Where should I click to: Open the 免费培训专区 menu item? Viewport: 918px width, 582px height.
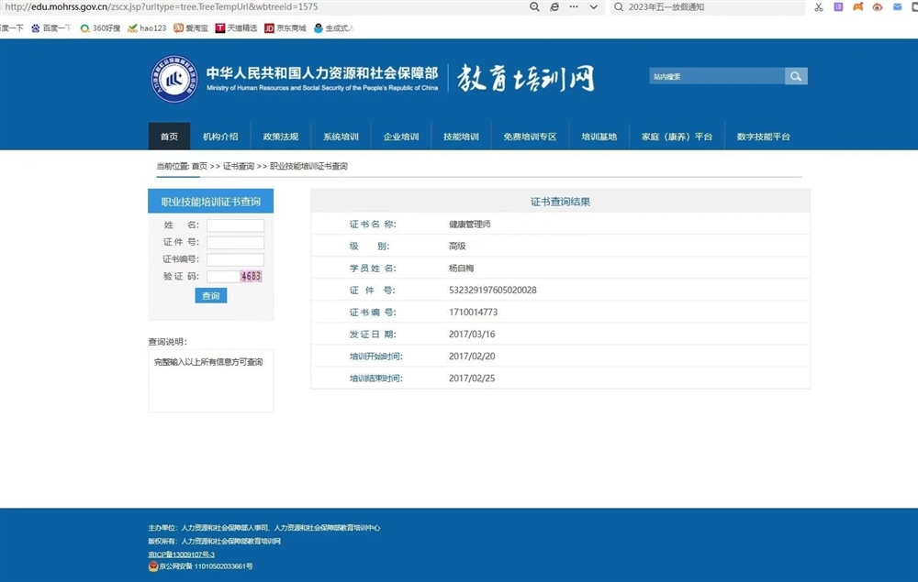[x=530, y=137]
